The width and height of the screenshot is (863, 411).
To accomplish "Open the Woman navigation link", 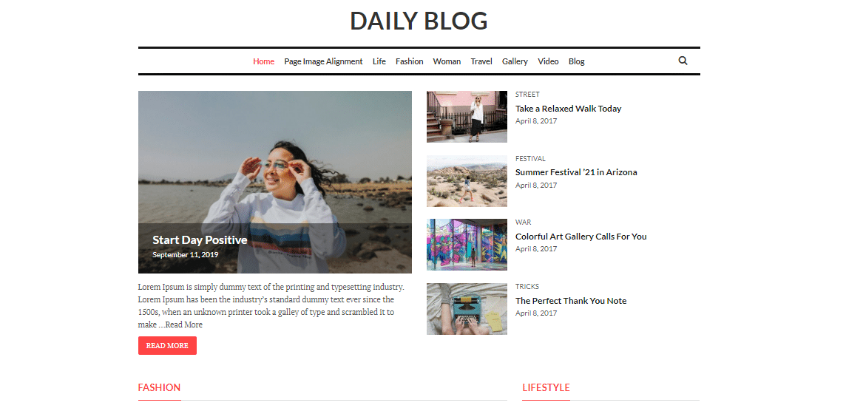I will 447,61.
